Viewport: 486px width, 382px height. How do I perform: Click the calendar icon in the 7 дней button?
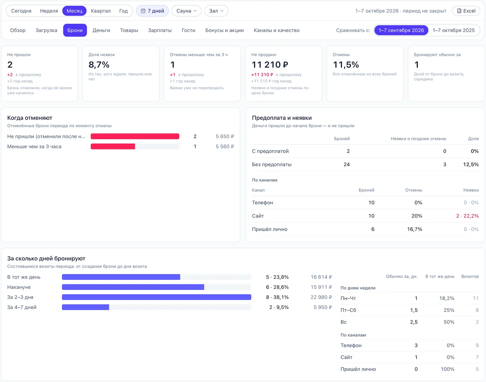coord(143,11)
